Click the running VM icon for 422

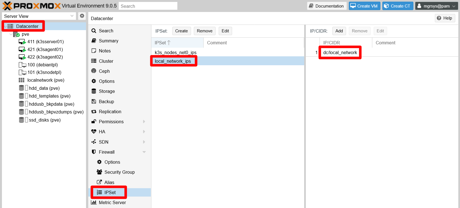pyautogui.click(x=22, y=57)
